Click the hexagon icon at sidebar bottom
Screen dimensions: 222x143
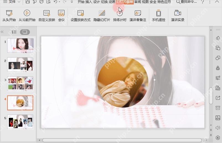click(218, 138)
